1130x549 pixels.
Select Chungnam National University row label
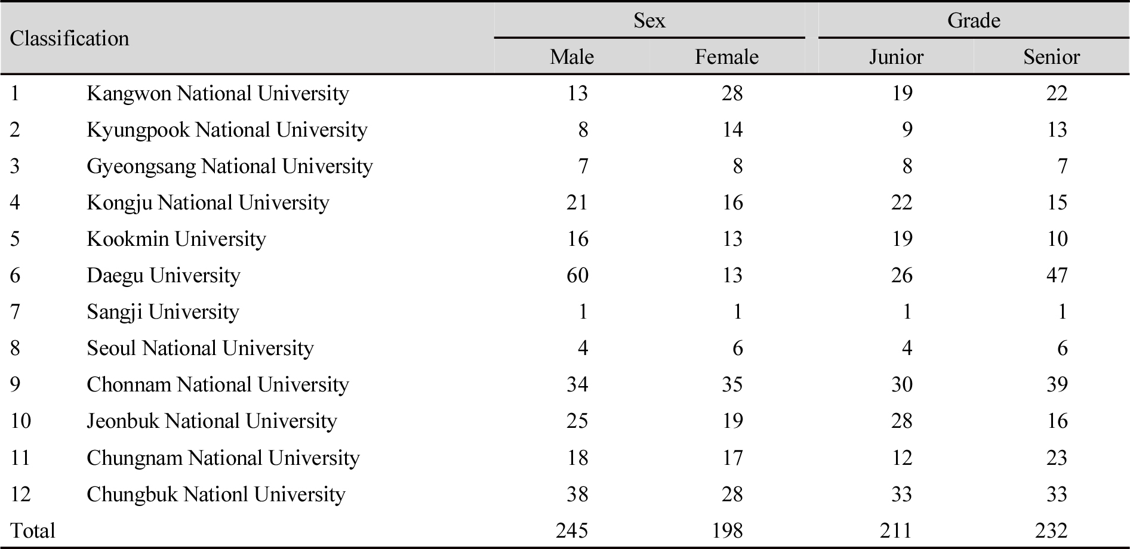pyautogui.click(x=223, y=458)
